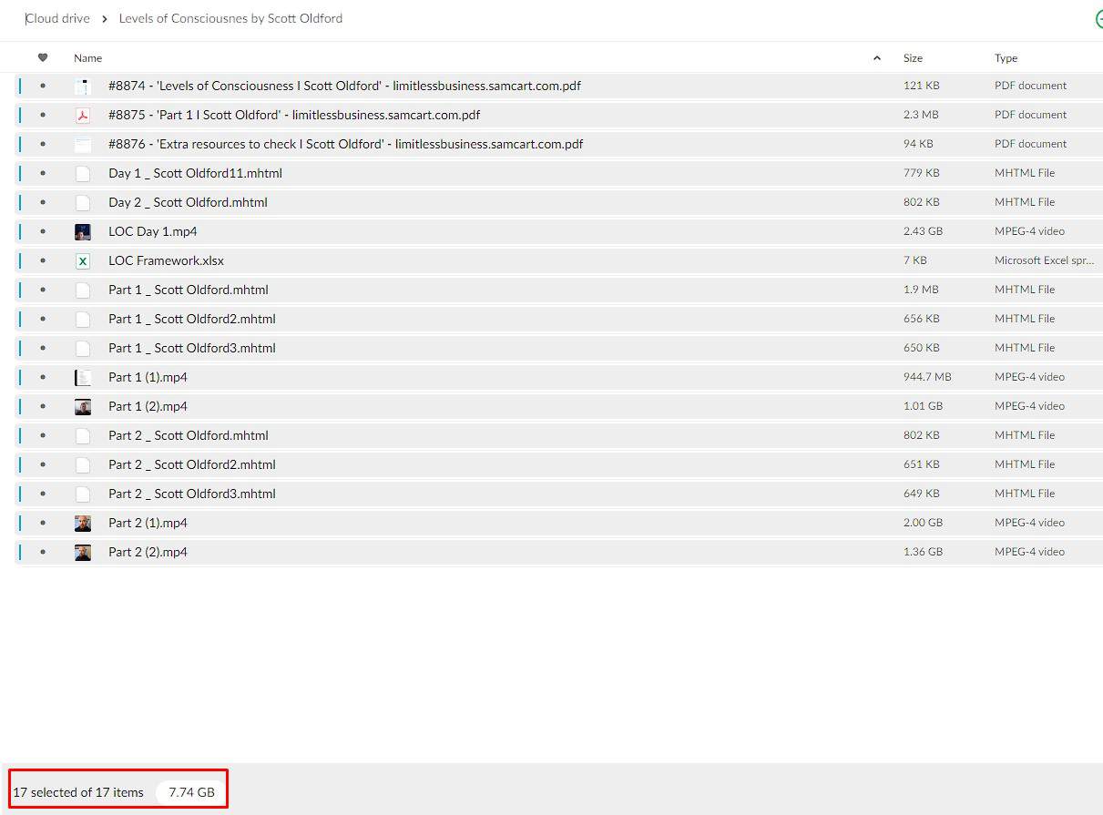Click the file icon of Day 1 _ Scott Oldford11.mhtml
This screenshot has width=1103, height=815.
coord(83,174)
